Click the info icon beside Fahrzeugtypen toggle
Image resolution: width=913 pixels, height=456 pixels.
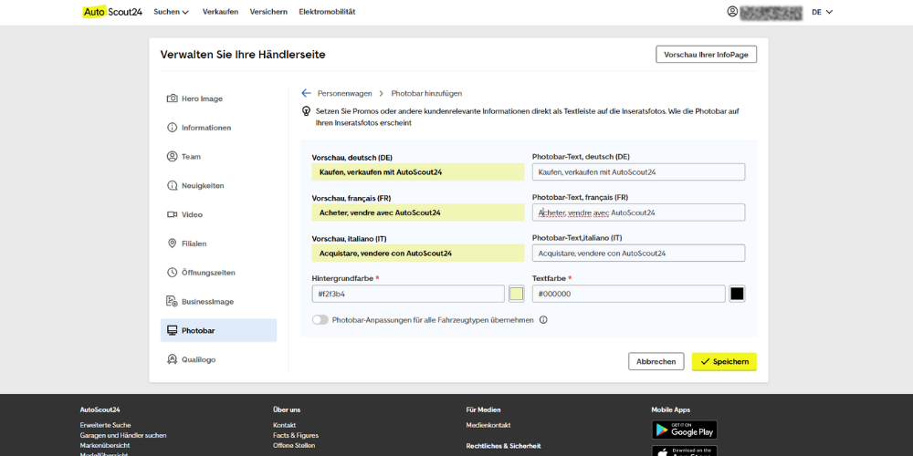[543, 320]
